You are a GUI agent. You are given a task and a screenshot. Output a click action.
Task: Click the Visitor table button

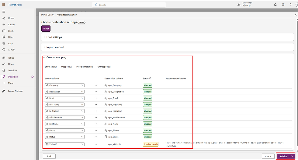(46, 29)
